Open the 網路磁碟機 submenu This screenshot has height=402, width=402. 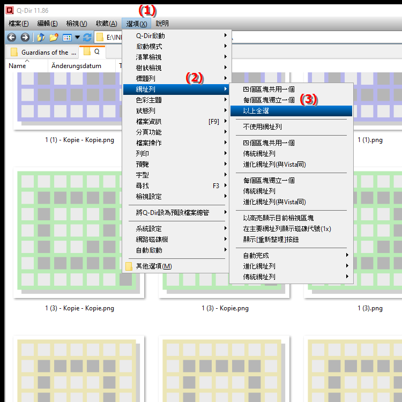pos(177,240)
